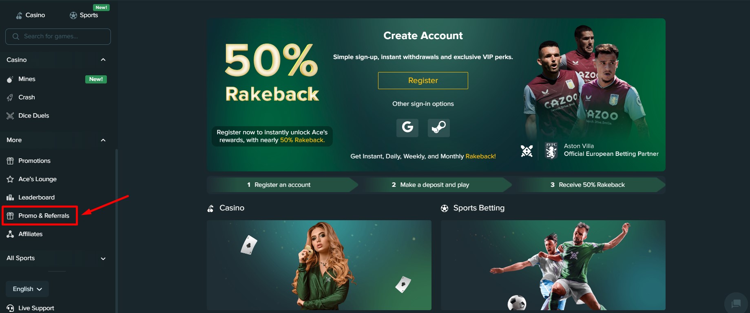Open the Crash rocket game
The image size is (750, 313).
tap(56, 97)
